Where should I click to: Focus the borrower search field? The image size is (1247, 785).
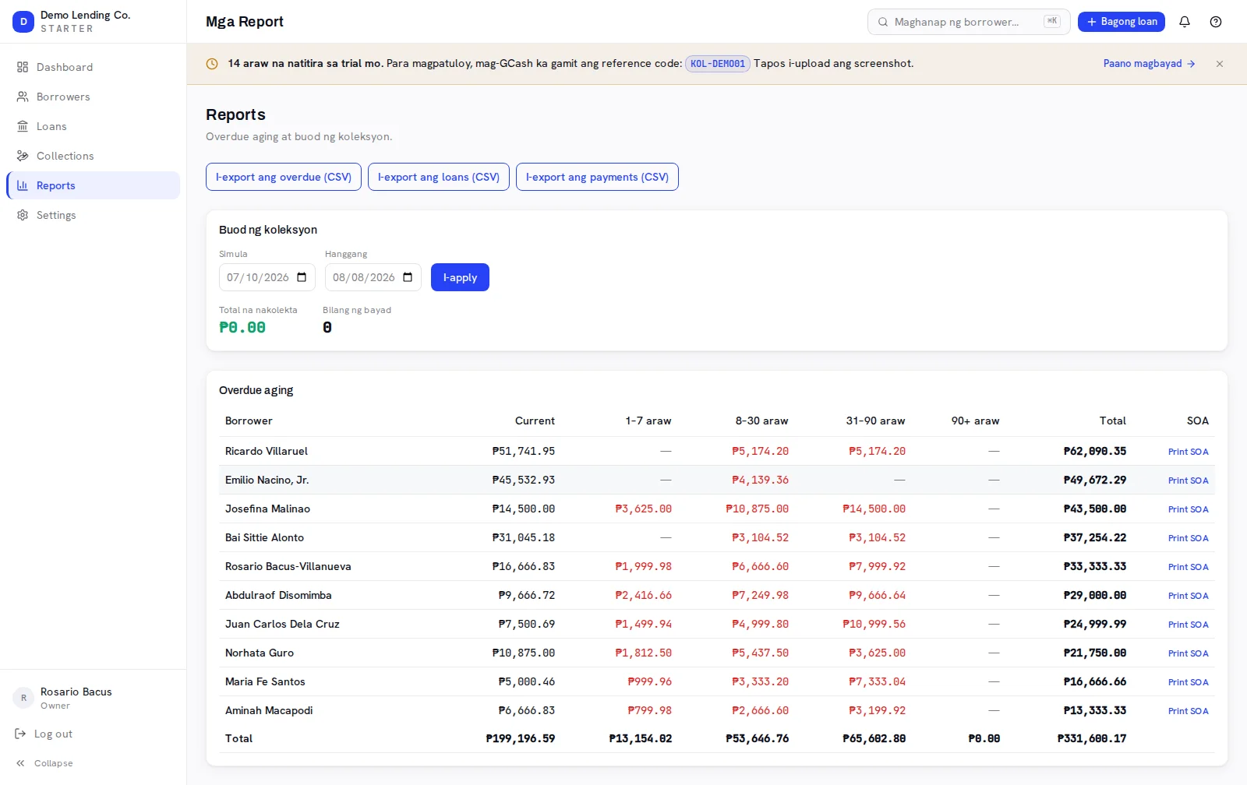[x=969, y=22]
